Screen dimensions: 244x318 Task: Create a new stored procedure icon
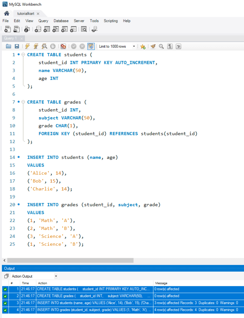pos(64,29)
